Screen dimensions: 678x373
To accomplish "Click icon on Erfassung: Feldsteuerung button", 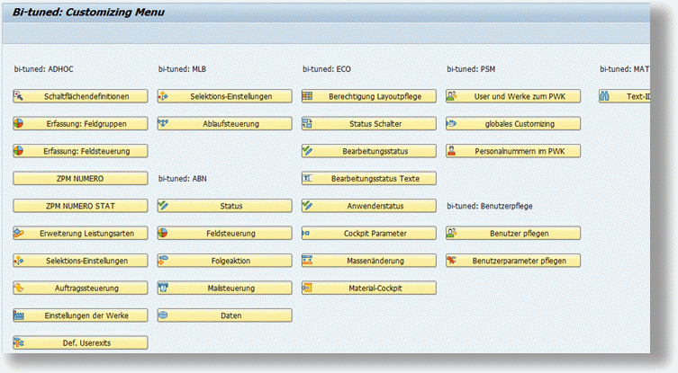I will click(x=19, y=151).
